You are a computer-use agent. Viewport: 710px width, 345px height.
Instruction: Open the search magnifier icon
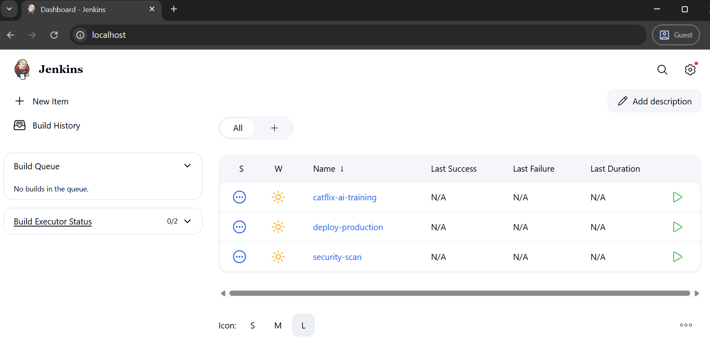[x=662, y=70]
